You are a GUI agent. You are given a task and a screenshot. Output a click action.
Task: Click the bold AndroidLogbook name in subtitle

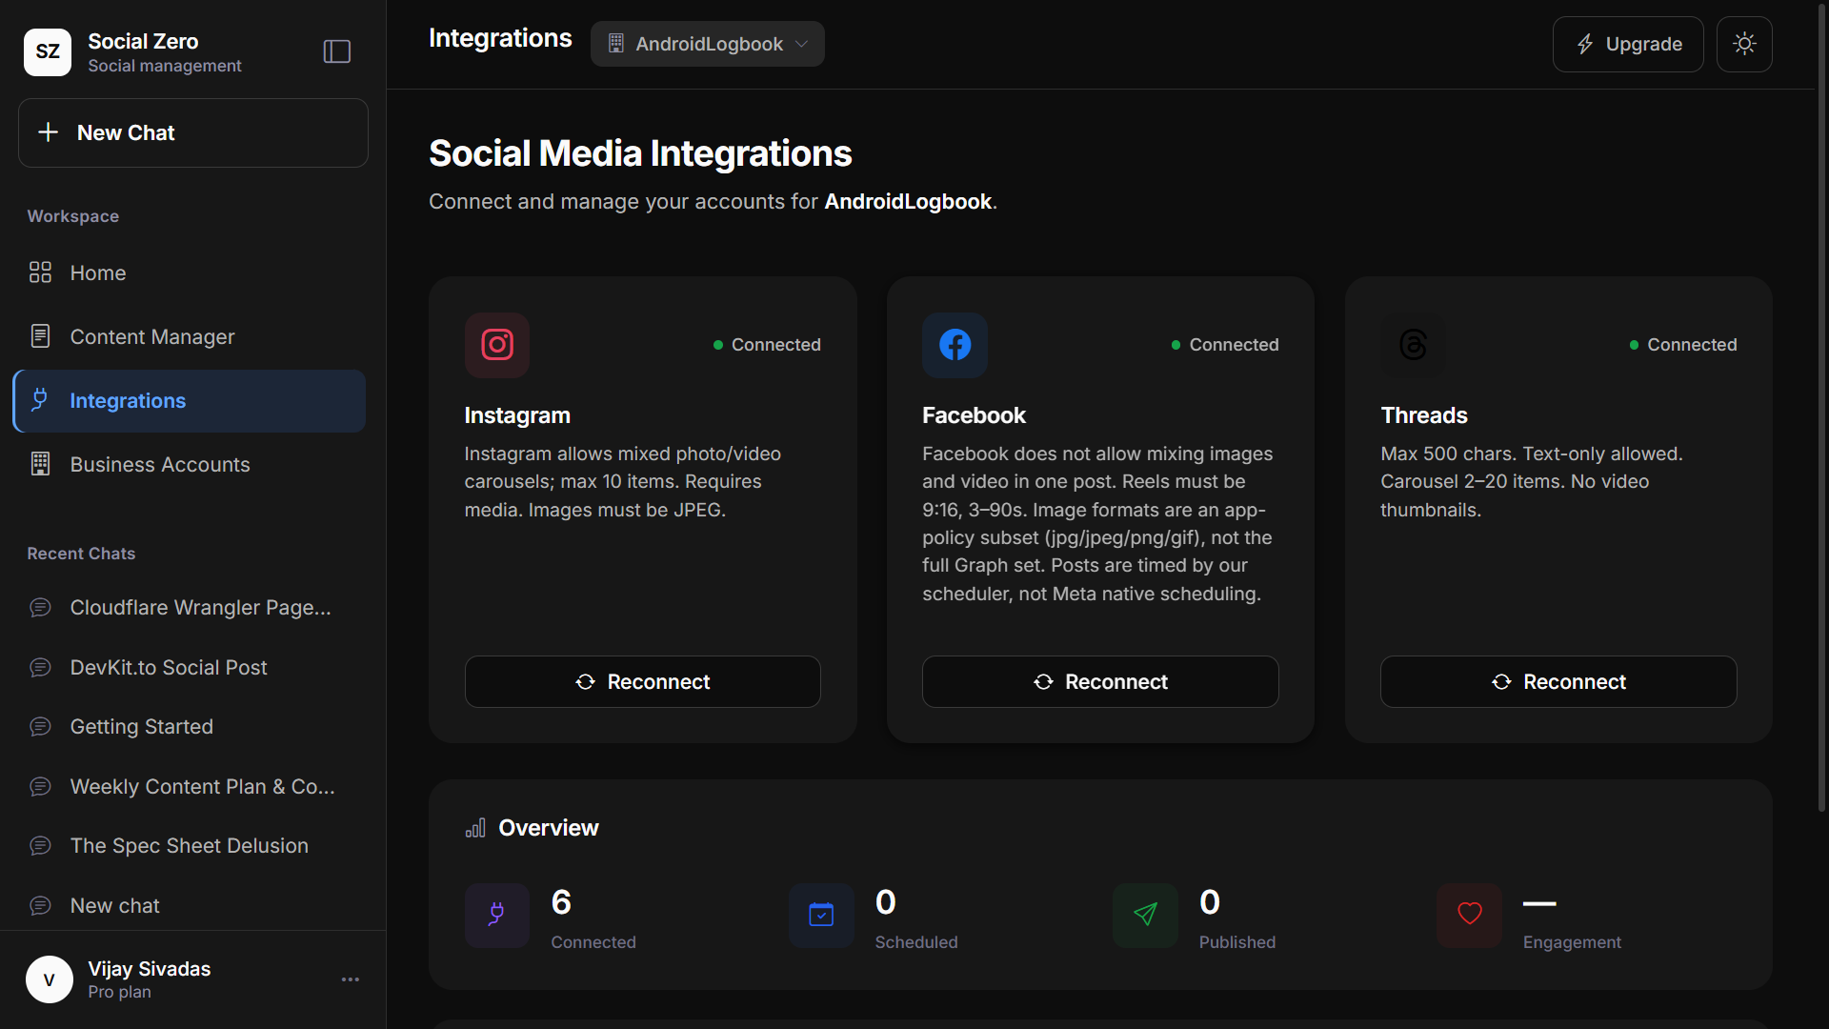[908, 202]
